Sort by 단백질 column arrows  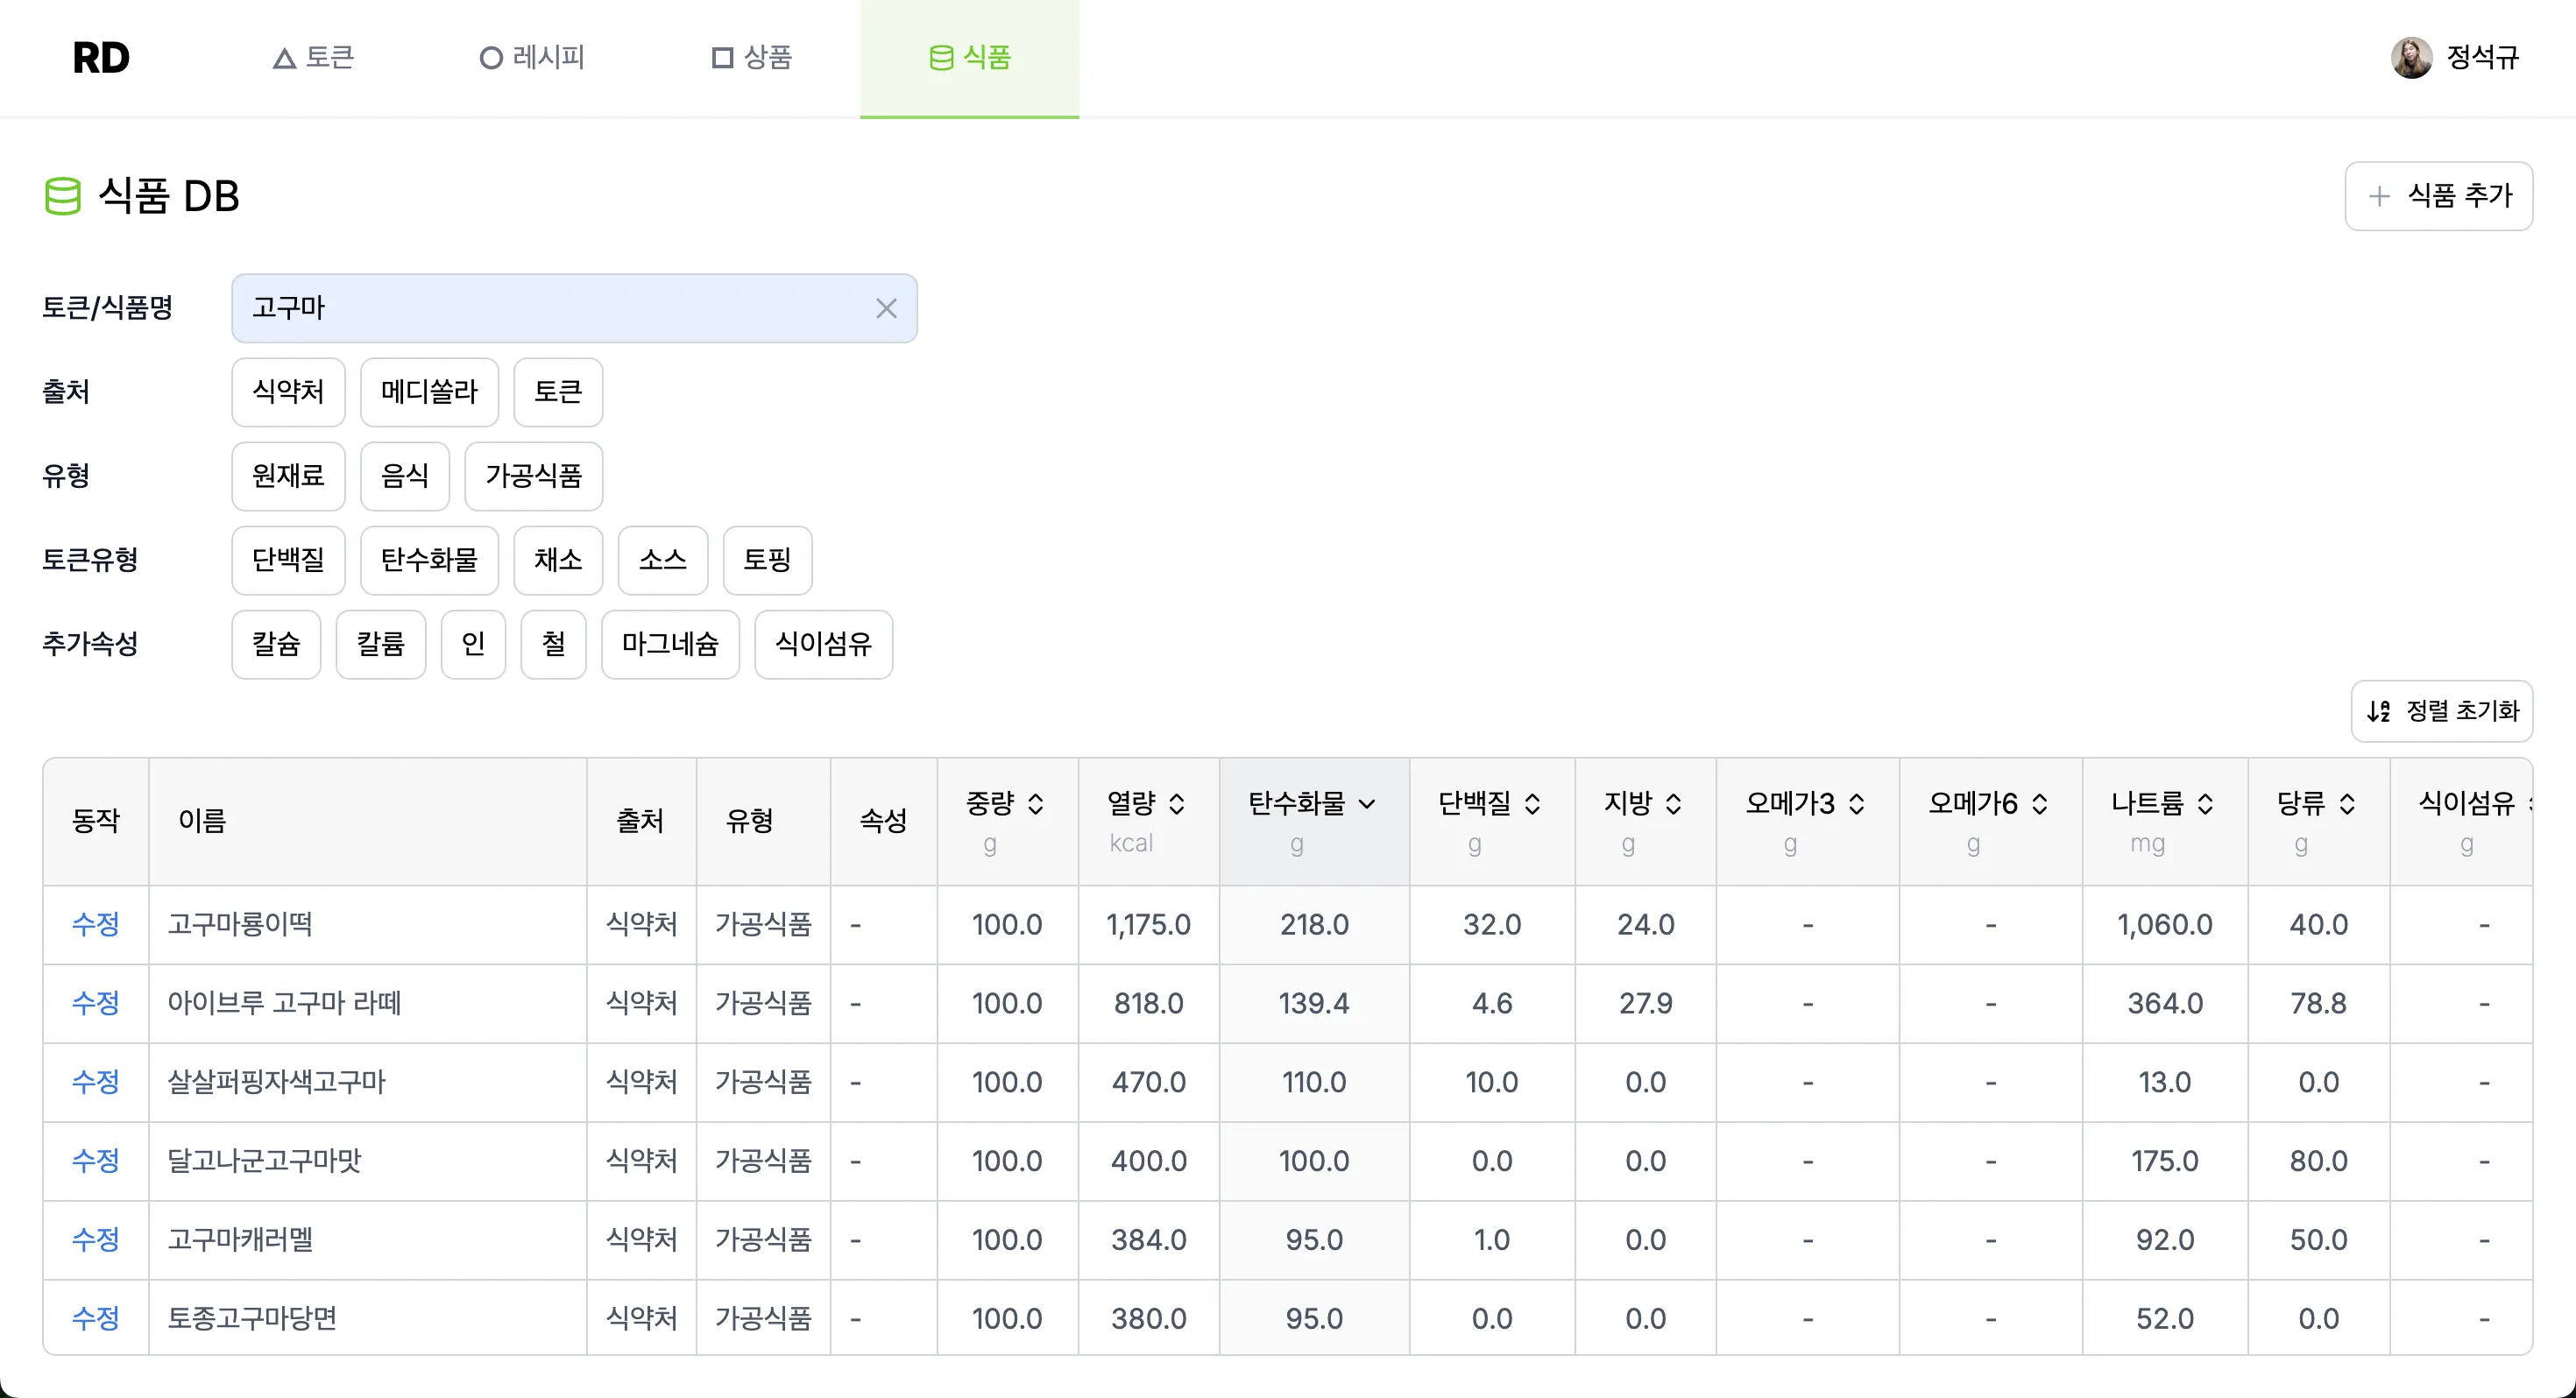click(1532, 804)
